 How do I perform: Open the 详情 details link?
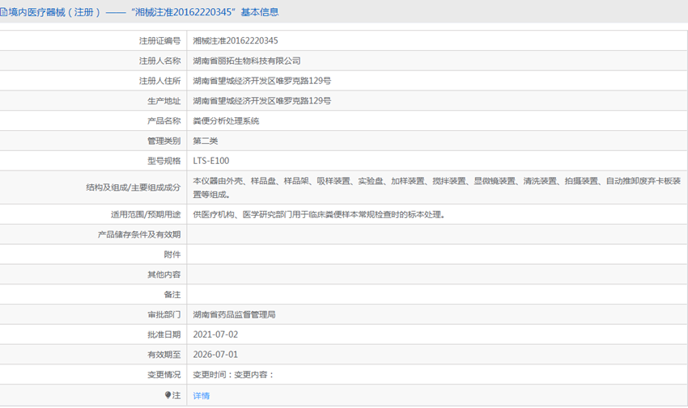point(202,396)
